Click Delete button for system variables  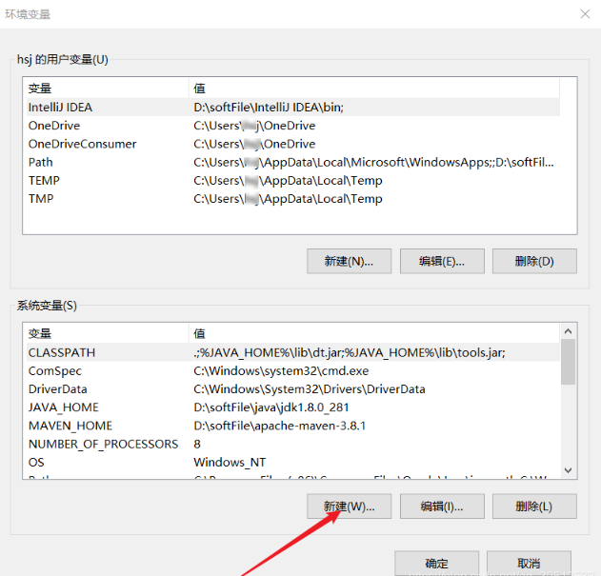tap(531, 506)
